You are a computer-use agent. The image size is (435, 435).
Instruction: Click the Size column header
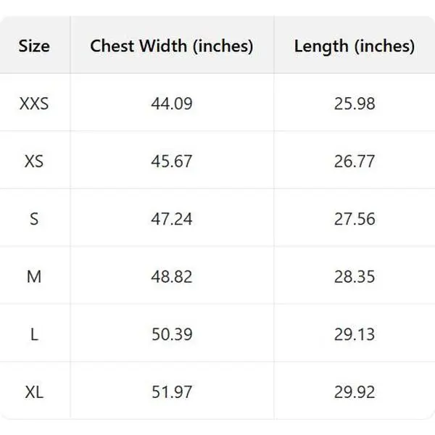pos(34,46)
